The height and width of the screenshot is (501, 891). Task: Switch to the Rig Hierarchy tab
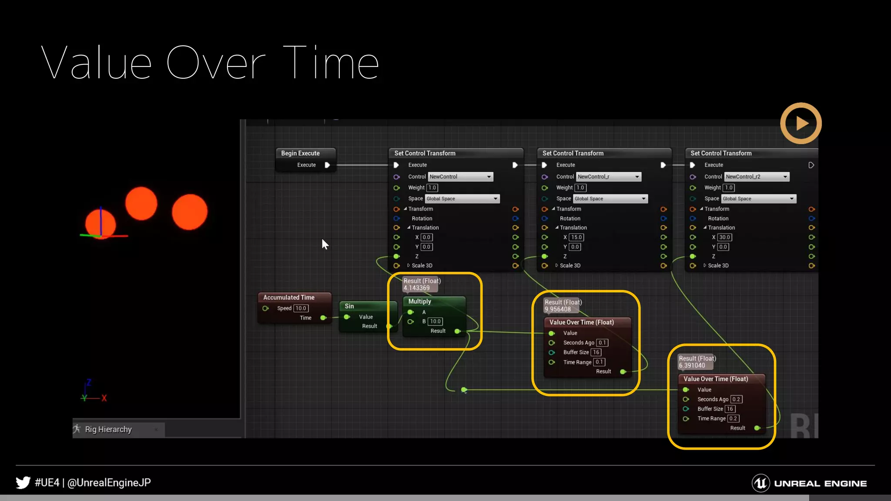tap(108, 429)
